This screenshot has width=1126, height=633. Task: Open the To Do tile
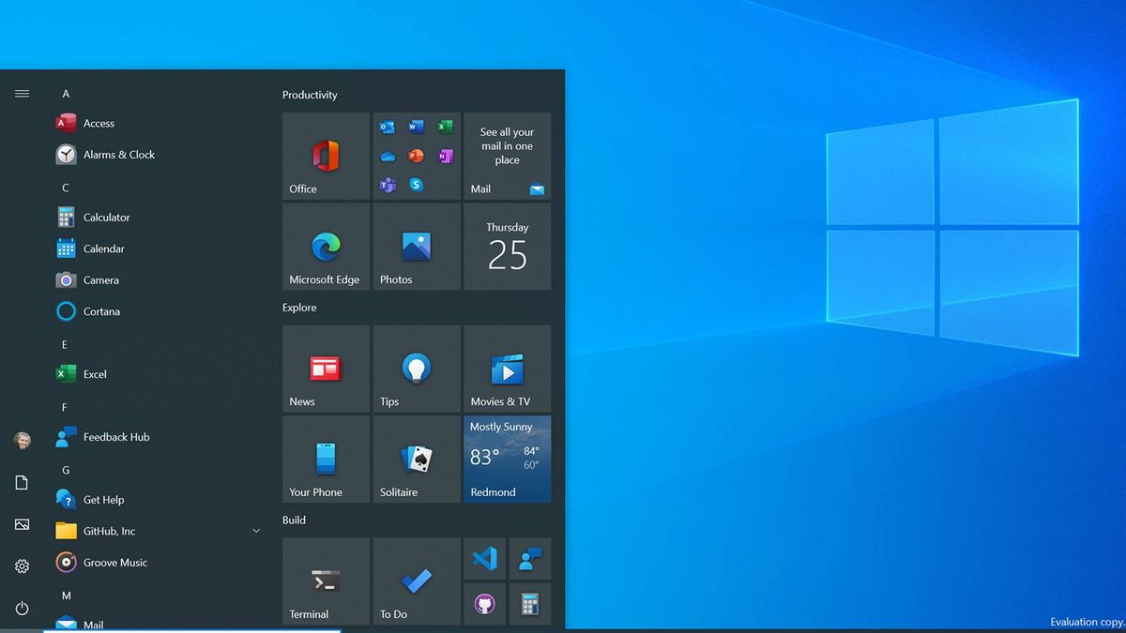417,581
